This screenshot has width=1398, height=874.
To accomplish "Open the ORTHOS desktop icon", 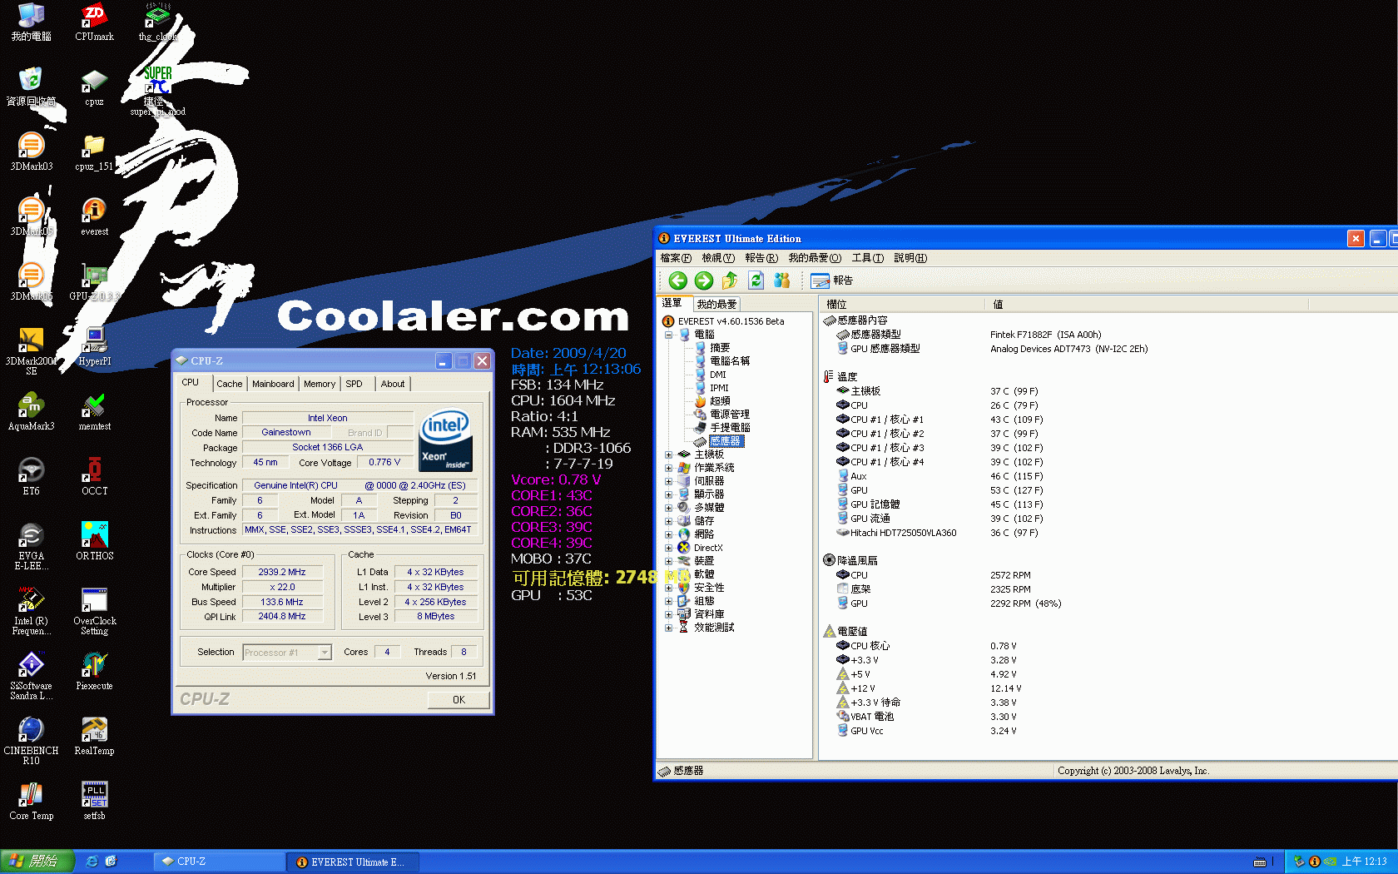I will click(x=94, y=542).
